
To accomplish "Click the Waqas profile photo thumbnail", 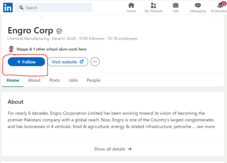I will 11,49.
